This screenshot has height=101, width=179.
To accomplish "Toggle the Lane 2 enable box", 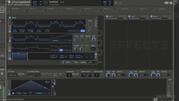I will click(129, 16).
